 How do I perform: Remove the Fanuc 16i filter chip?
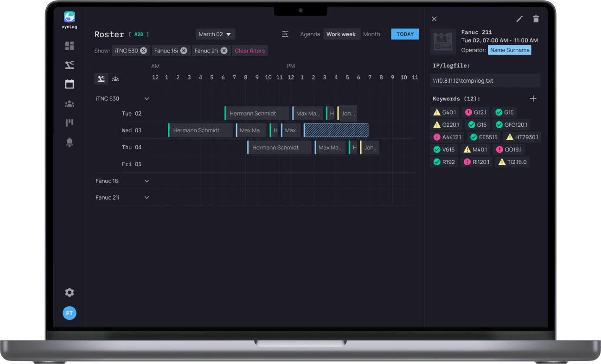tap(184, 51)
